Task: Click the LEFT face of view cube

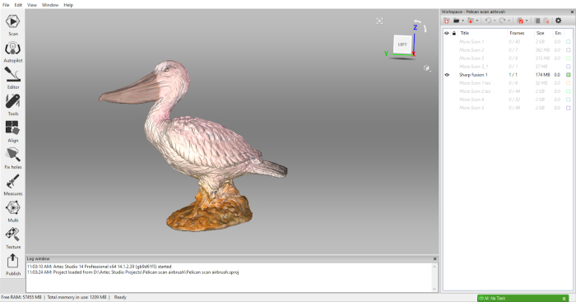Action: [402, 44]
